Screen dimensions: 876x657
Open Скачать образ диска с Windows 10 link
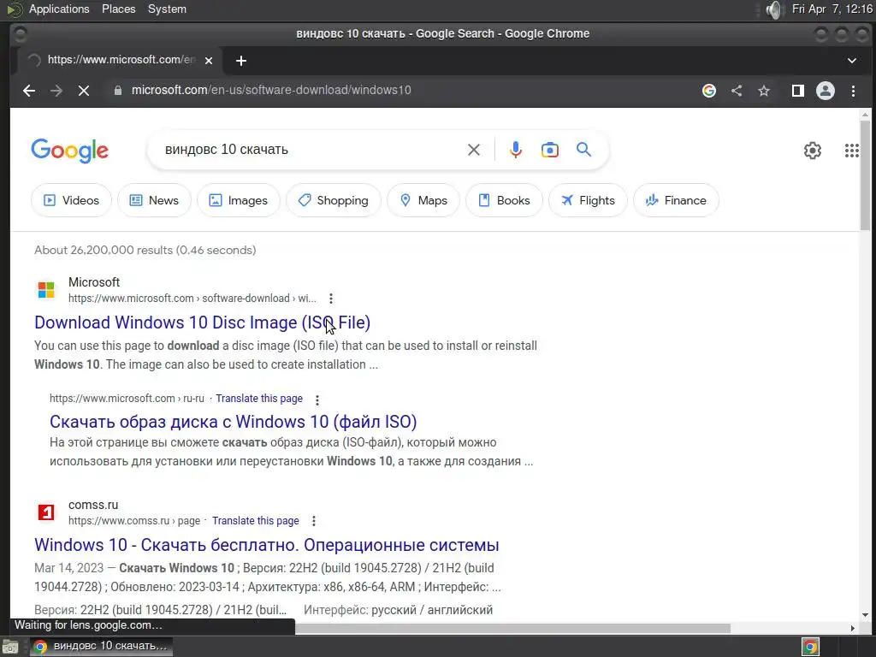pos(233,421)
